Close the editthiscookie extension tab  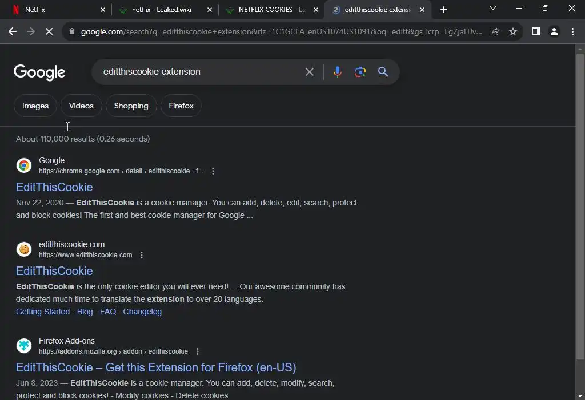(422, 10)
